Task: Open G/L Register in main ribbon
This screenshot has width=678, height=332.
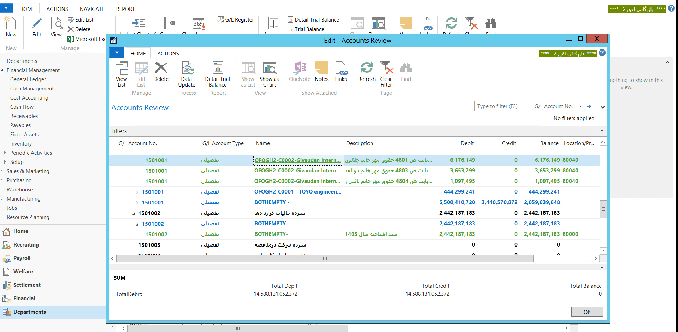Action: 236,20
